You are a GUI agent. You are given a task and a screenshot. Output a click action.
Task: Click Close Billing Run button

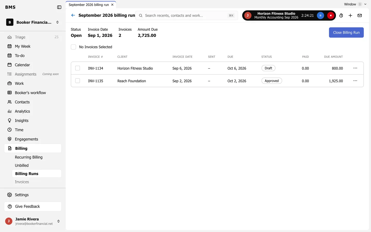pyautogui.click(x=346, y=32)
